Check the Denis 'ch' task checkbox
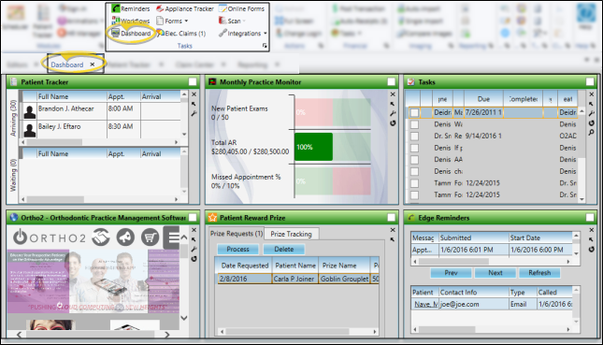Image resolution: width=603 pixels, height=345 pixels. pyautogui.click(x=414, y=171)
